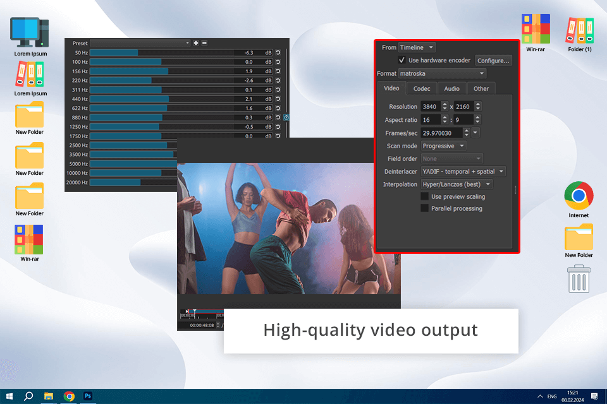607x404 pixels.
Task: Reset the 156 Hz band to default
Action: (x=278, y=71)
